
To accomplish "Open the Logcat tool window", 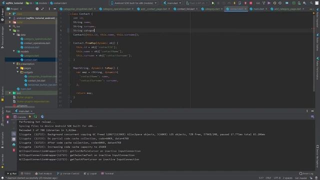I will (90, 173).
